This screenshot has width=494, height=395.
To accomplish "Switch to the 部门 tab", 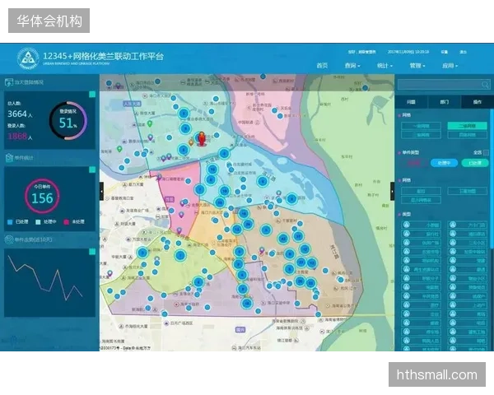I will coord(445,102).
